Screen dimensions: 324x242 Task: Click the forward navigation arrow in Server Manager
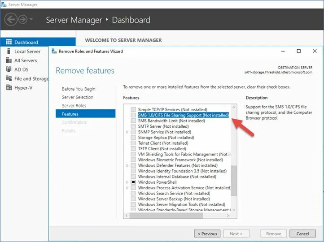23,19
